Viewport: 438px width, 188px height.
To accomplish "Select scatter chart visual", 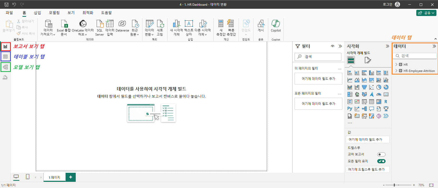I will (372, 87).
